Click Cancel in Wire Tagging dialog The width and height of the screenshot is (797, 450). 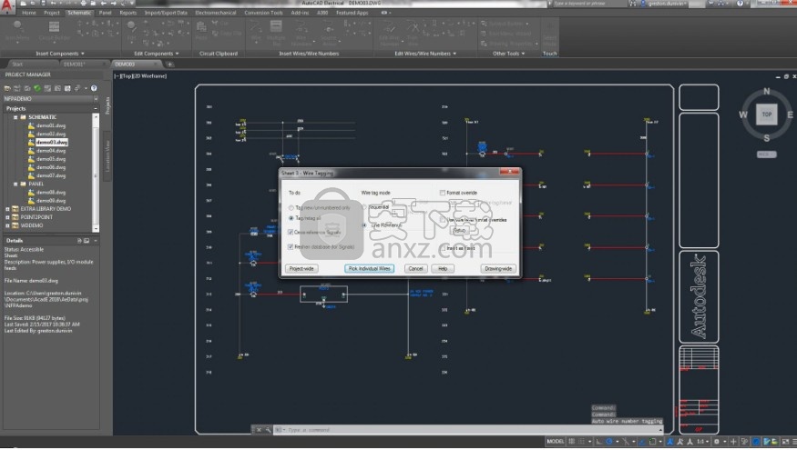click(x=415, y=269)
